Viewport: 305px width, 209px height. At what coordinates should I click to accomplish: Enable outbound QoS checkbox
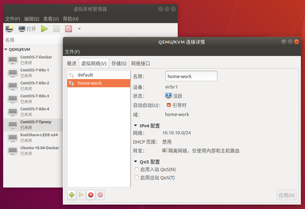point(137,178)
